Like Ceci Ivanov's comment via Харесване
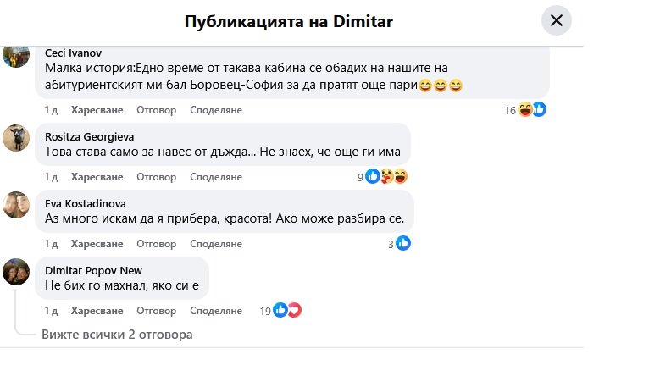Image resolution: width=660 pixels, height=365 pixels. point(97,110)
